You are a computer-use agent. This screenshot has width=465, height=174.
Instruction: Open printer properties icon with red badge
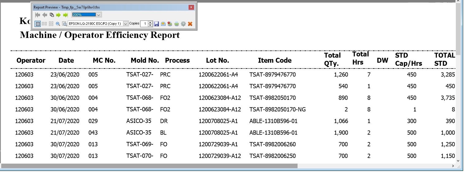pos(170,24)
